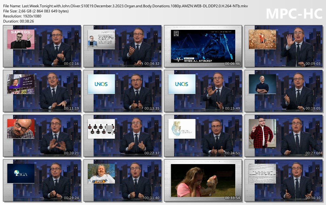326x205 pixels.
Task: Click the thumbnail at 00:09:03
Action: [x=283, y=46]
